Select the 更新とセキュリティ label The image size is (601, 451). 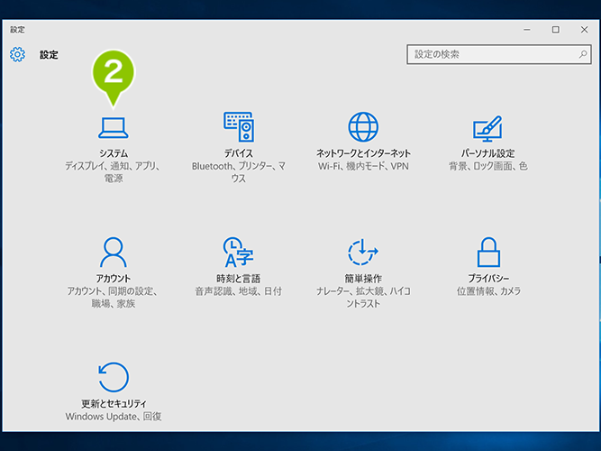tap(114, 403)
